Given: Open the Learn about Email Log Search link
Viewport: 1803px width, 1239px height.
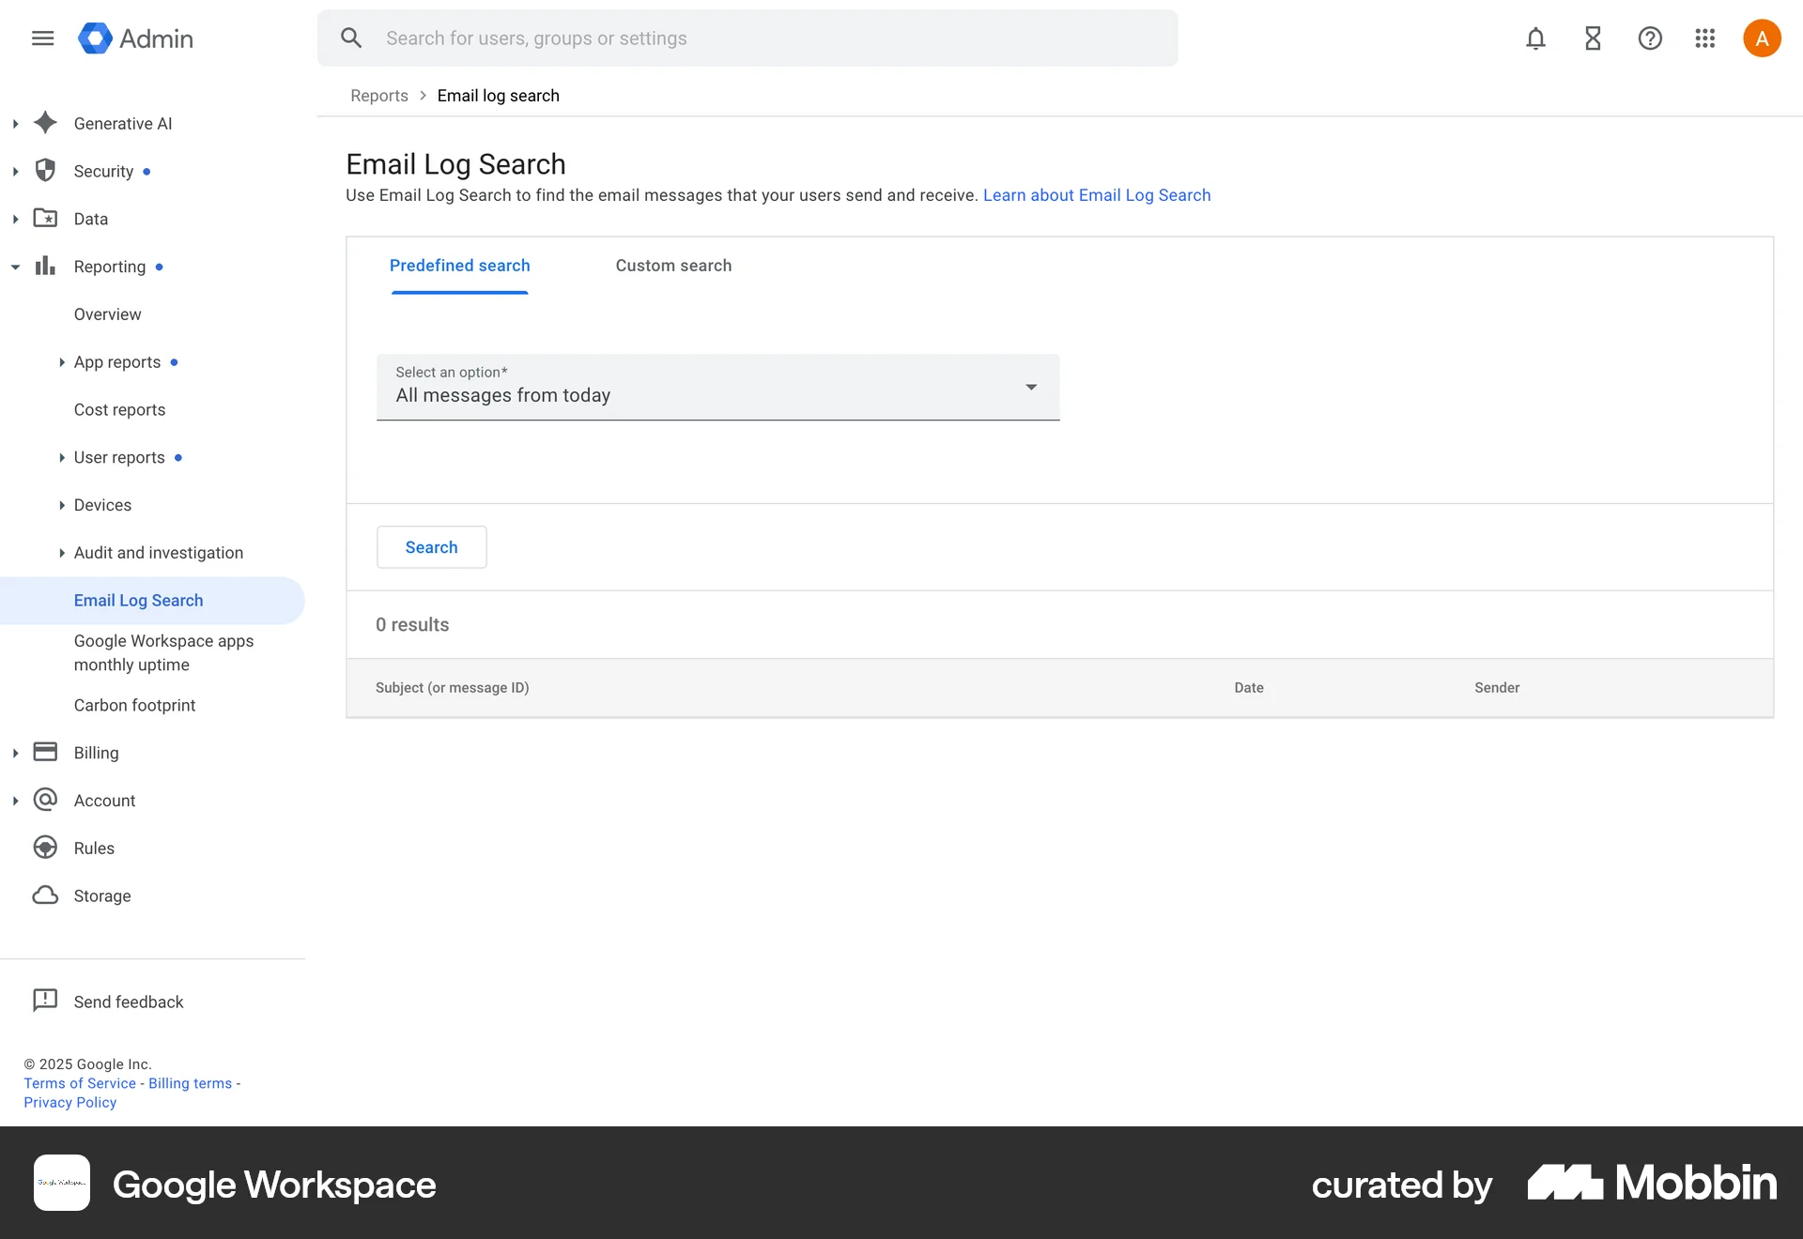Looking at the screenshot, I should [x=1096, y=195].
